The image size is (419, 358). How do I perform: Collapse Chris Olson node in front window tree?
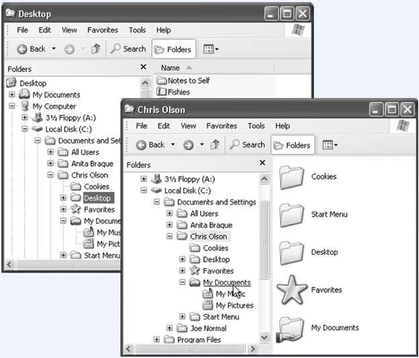pyautogui.click(x=169, y=237)
